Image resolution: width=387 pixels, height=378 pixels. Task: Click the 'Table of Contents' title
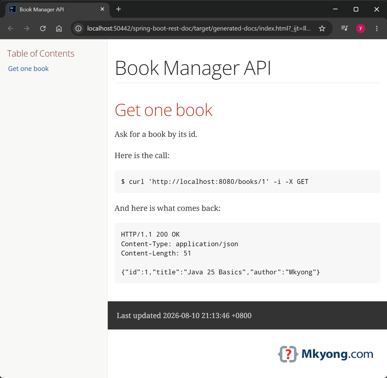41,53
